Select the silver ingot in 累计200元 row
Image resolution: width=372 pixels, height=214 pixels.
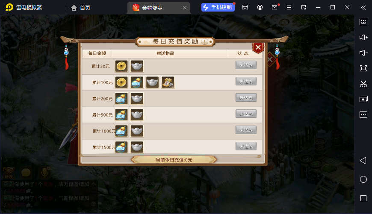point(137,99)
